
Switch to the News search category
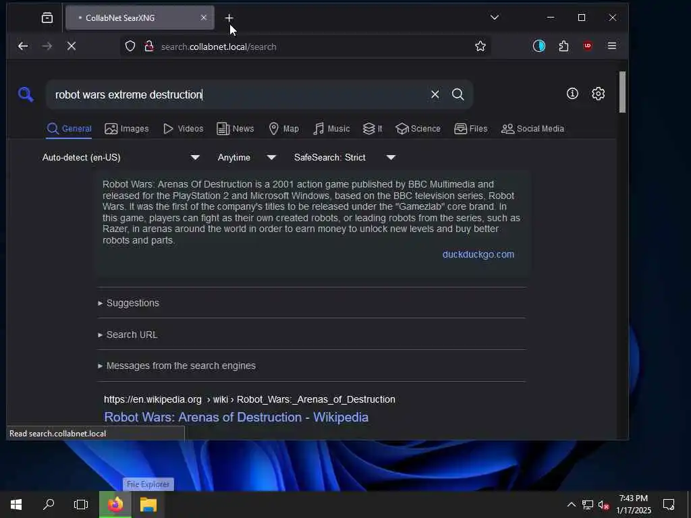click(x=236, y=129)
